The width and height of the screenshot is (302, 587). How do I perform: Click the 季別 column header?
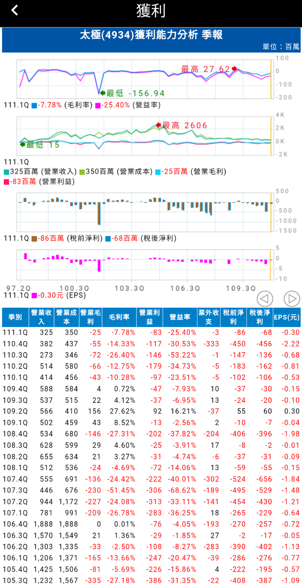point(16,317)
